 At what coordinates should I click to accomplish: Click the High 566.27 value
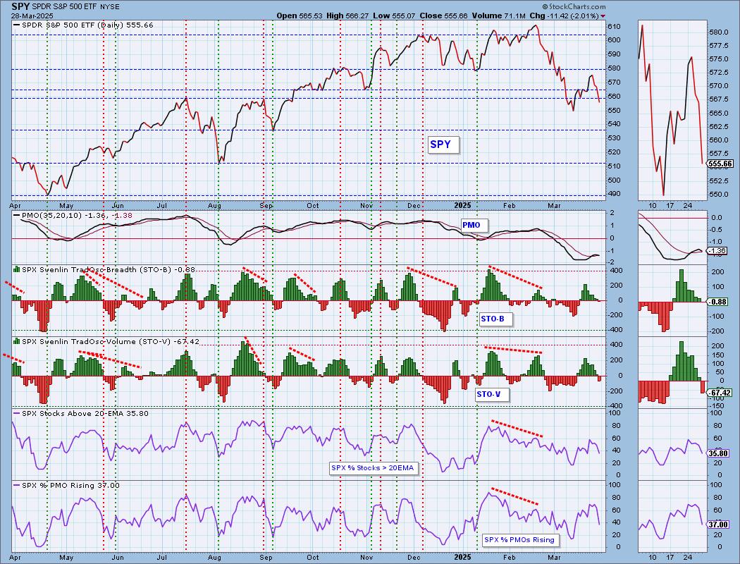click(x=347, y=16)
